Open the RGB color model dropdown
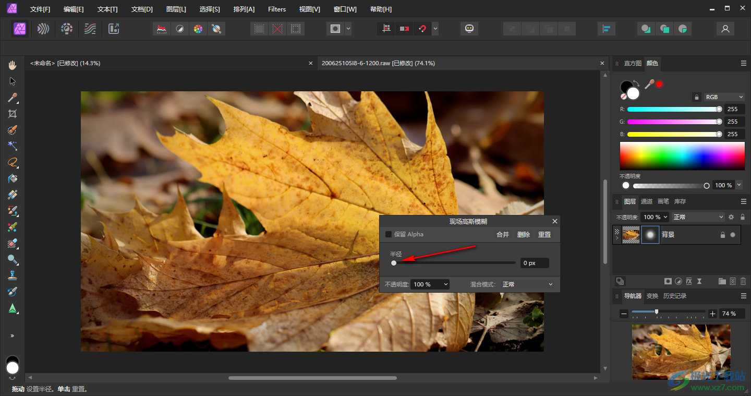 (724, 97)
